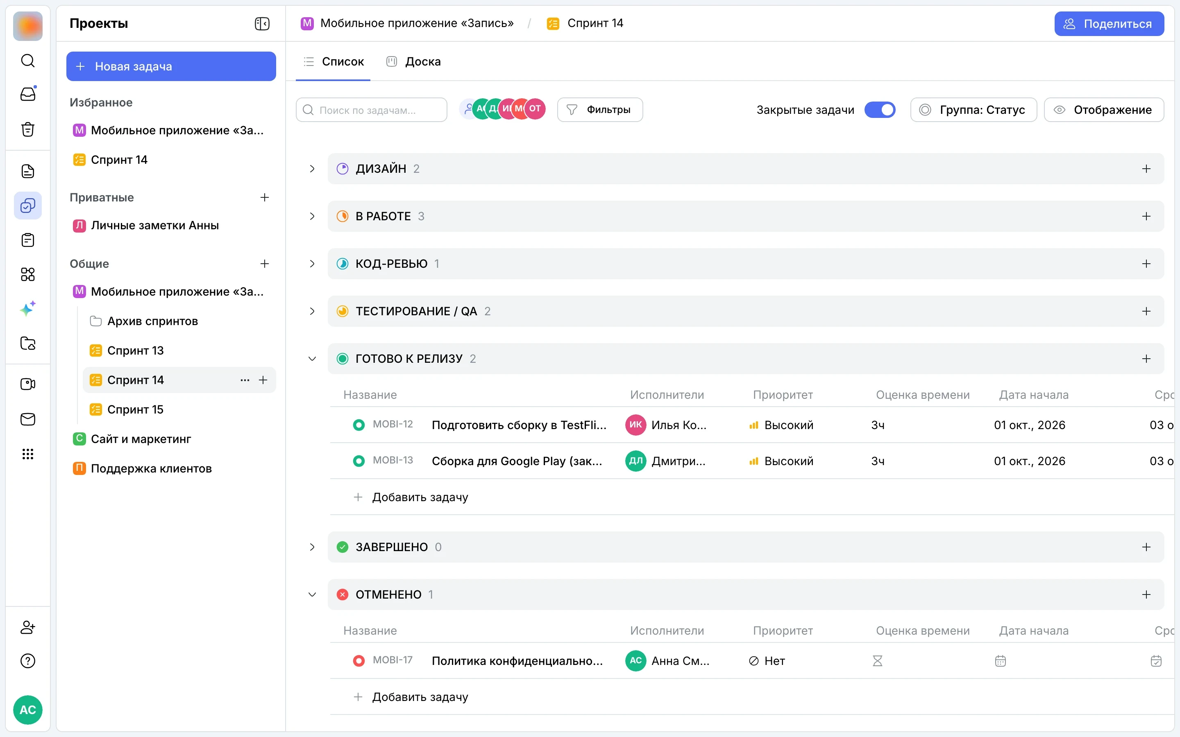Add new item in Приватные section
This screenshot has width=1180, height=737.
pyautogui.click(x=264, y=197)
